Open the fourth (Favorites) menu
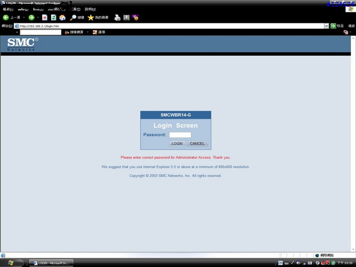The width and height of the screenshot is (356, 267). tap(57, 9)
